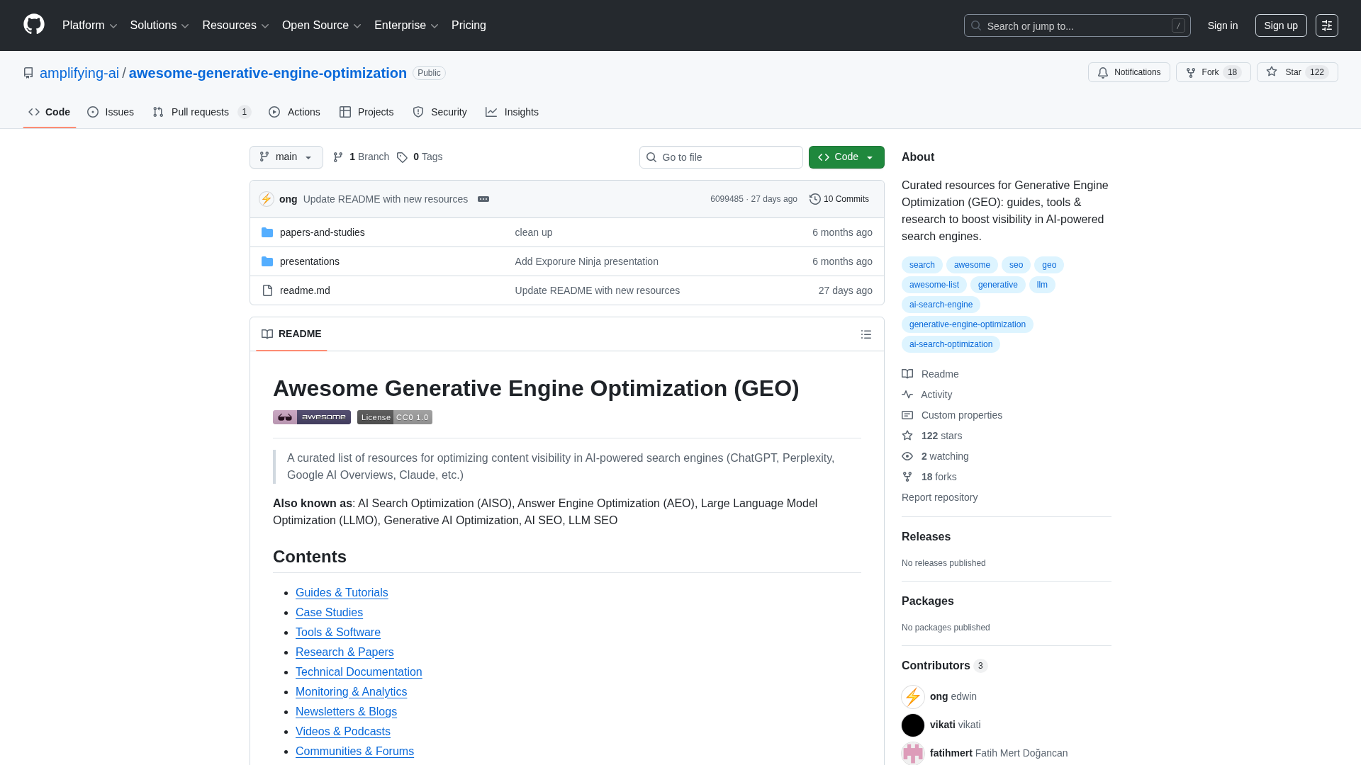Click the Sign up button
Screen dimensions: 1361x765
point(1280,25)
